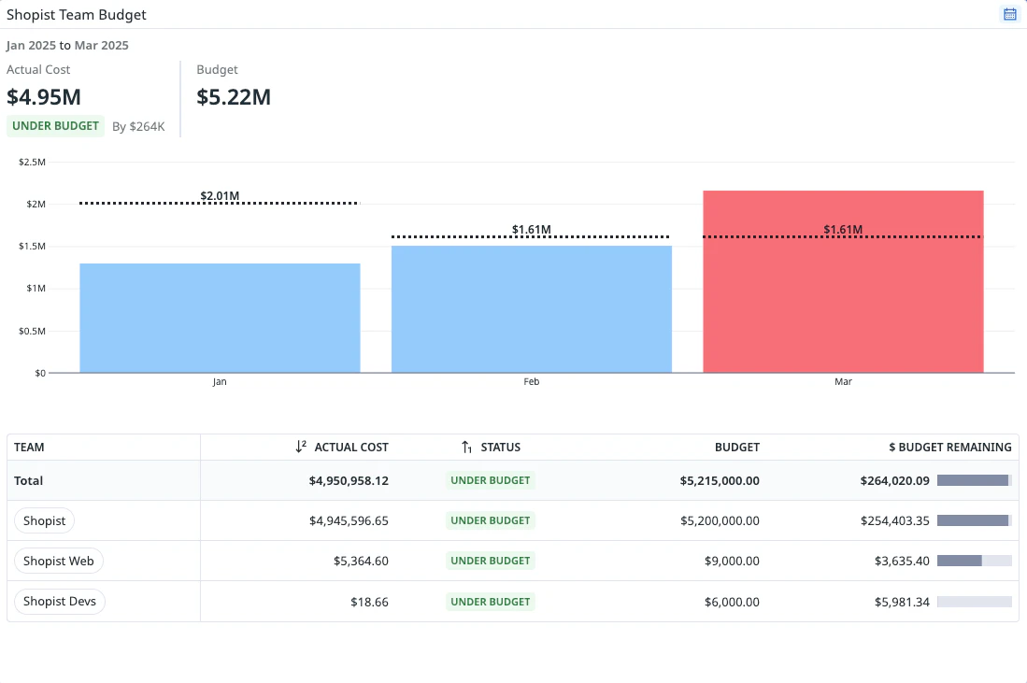Click Total budget value $5,215,000.00
Viewport: 1027px width, 683px height.
[x=720, y=480]
